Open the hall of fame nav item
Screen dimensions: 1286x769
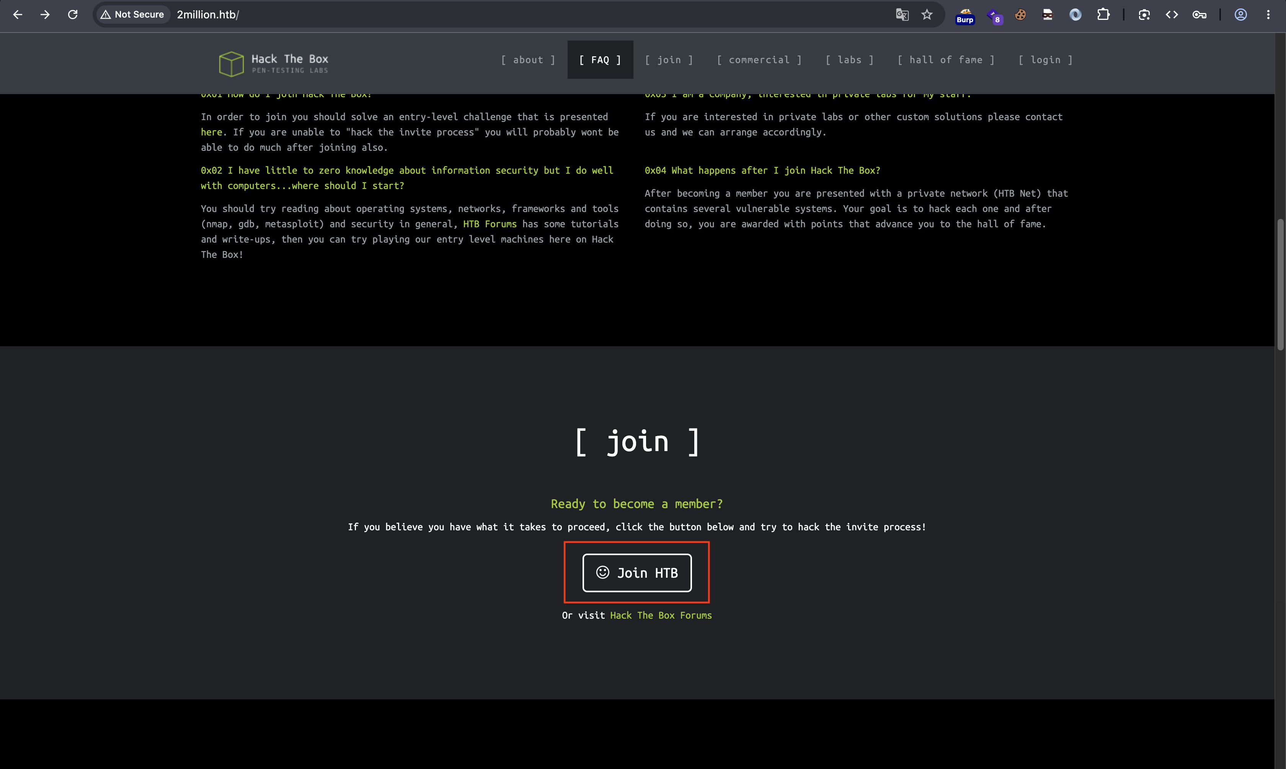coord(945,60)
